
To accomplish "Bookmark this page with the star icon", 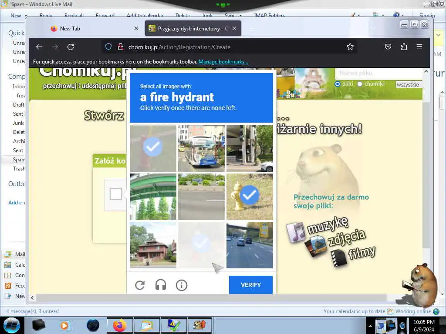I will point(350,47).
